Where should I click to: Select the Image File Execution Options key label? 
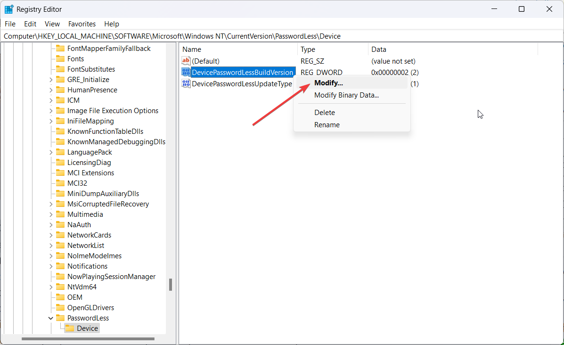113,111
